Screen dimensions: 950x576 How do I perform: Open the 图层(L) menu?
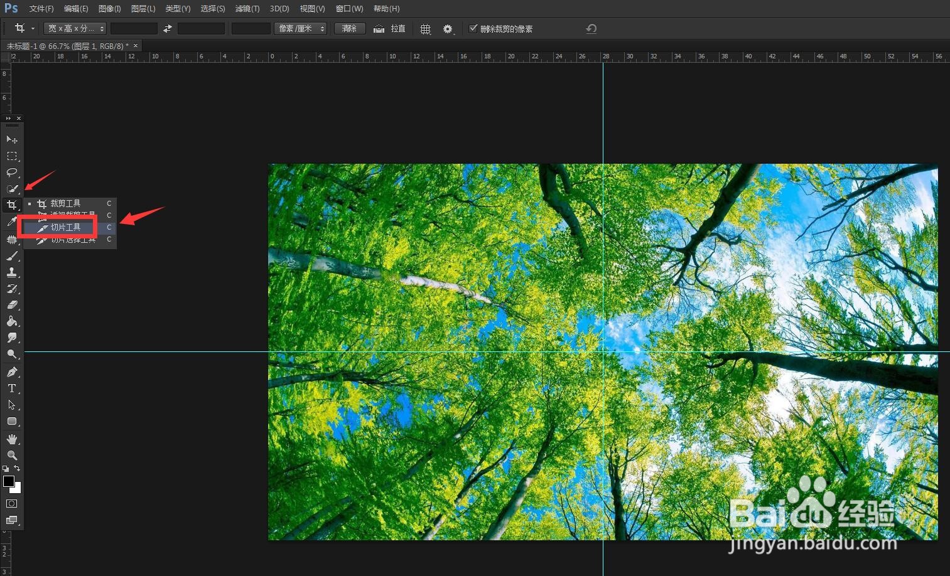(143, 9)
